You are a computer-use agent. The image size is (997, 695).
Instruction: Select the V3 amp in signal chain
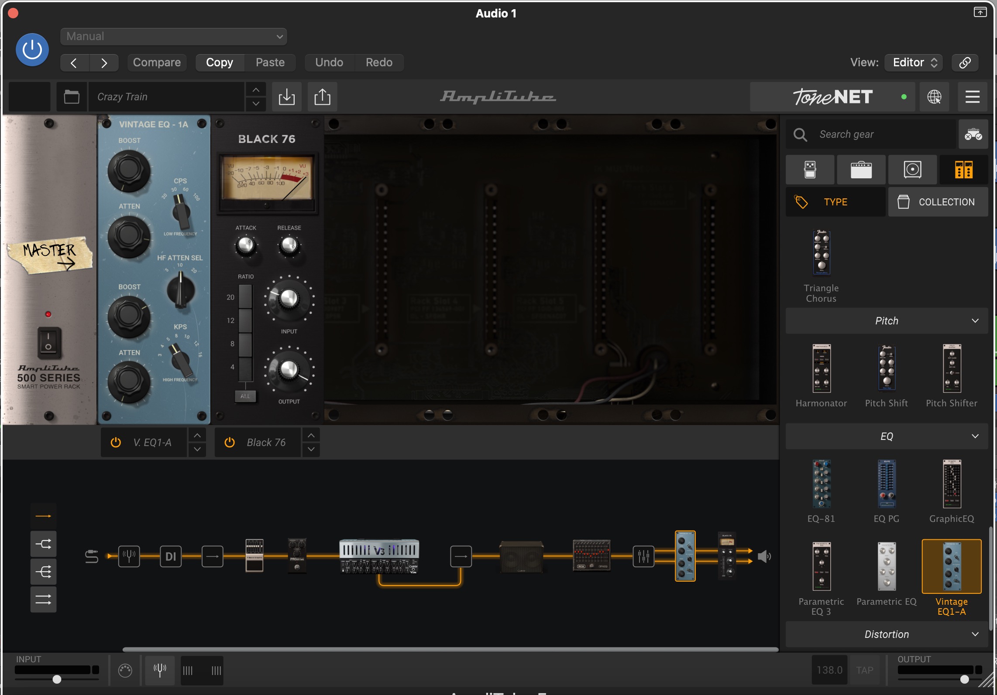tap(379, 556)
